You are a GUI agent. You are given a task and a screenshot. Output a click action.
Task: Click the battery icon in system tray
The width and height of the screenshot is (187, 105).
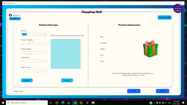(x=160, y=103)
